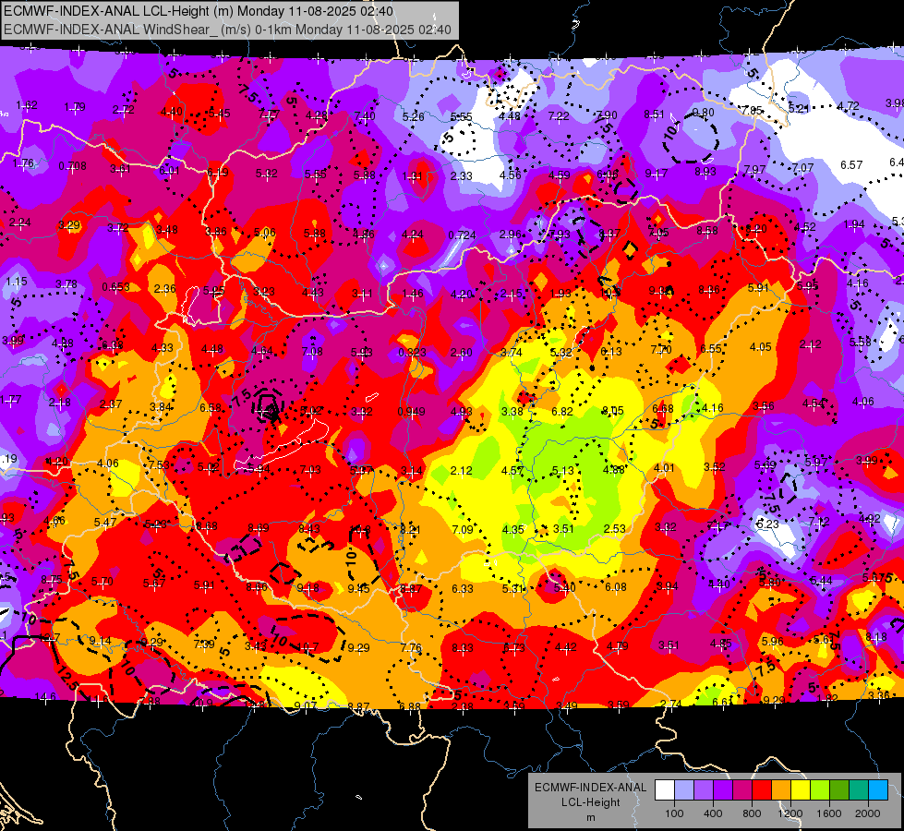Click the legend scale label 1200
Screen dimensions: 904x831
click(x=790, y=813)
